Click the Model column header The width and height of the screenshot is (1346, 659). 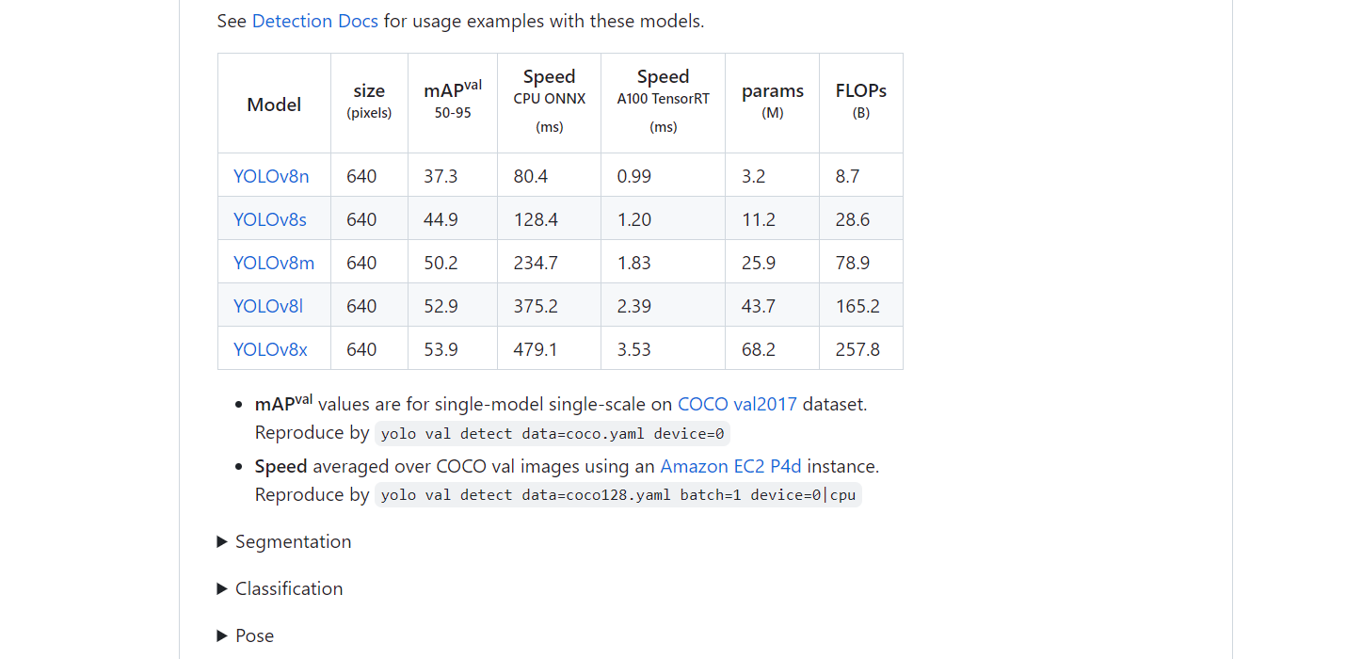273,104
